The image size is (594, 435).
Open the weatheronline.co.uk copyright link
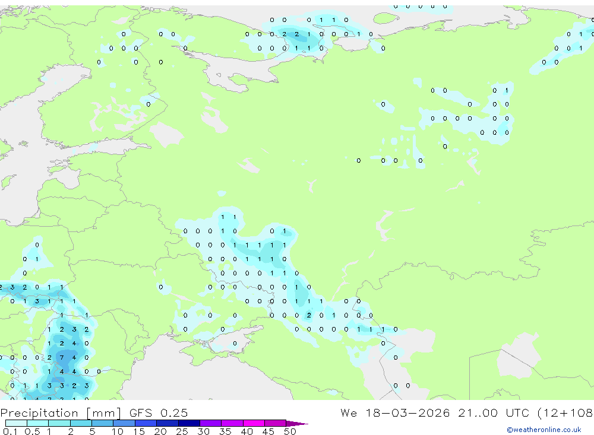tap(544, 430)
